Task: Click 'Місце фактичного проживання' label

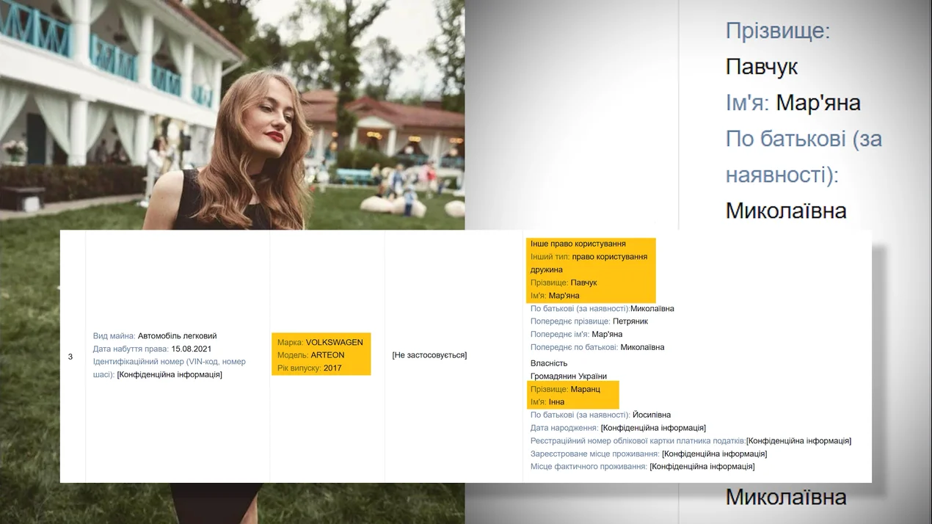Action: click(589, 467)
